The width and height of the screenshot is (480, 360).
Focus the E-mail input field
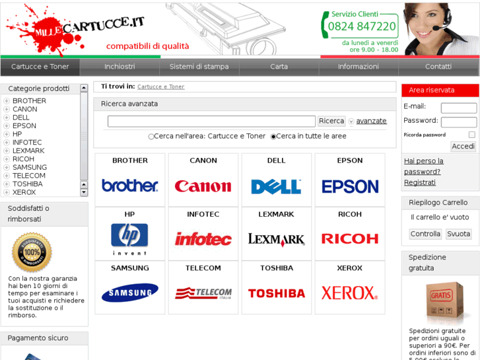tap(459, 108)
